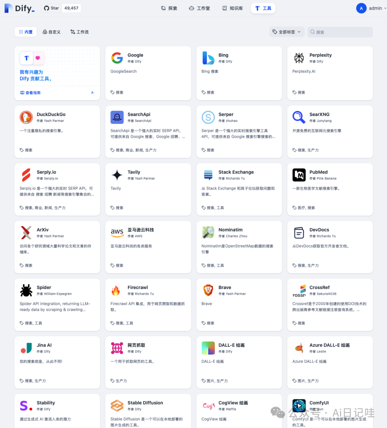The width and height of the screenshot is (387, 428).
Task: Go to 知识库 in top navigation
Action: pyautogui.click(x=233, y=8)
